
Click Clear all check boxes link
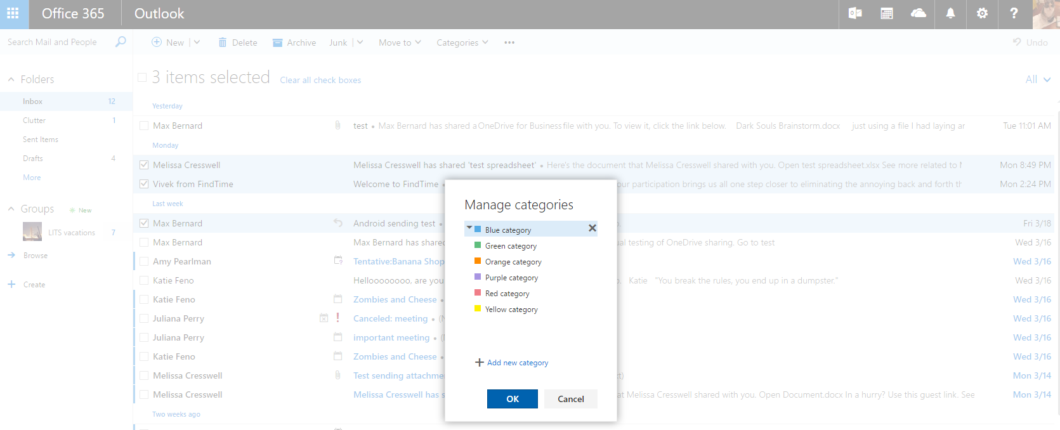(320, 80)
